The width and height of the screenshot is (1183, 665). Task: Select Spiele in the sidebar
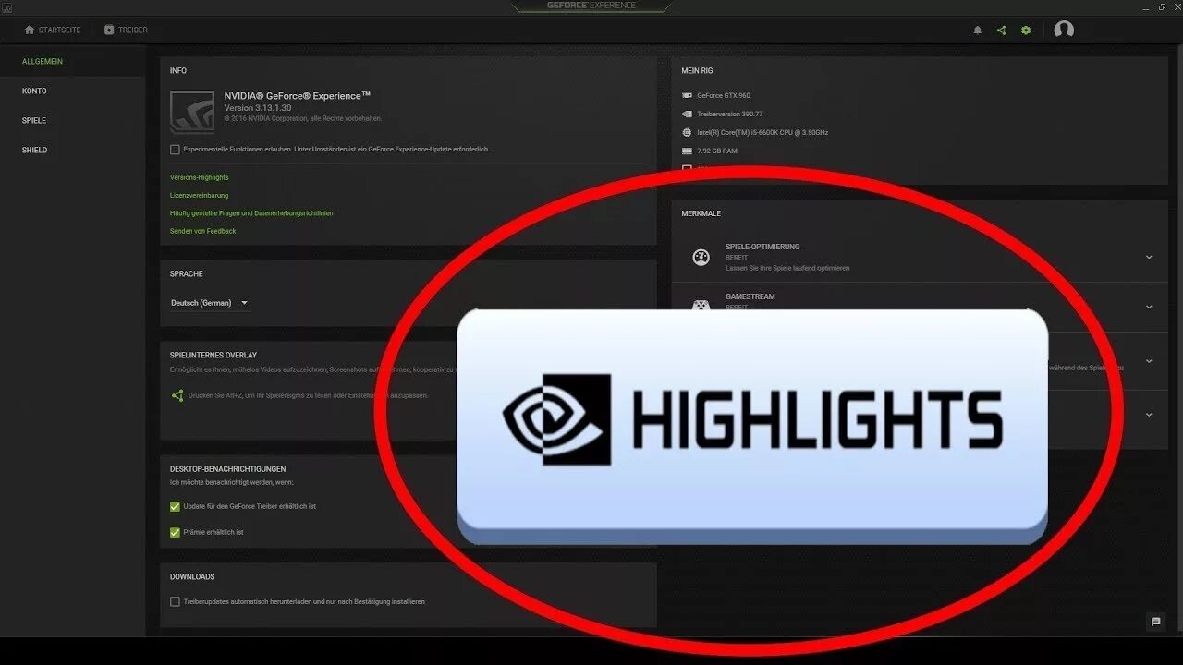pos(34,120)
